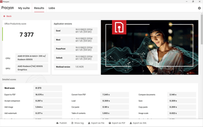Select the Results tab
This screenshot has width=203, height=127.
39,8
